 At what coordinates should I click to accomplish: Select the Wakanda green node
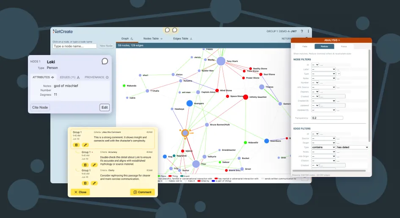(x=124, y=86)
